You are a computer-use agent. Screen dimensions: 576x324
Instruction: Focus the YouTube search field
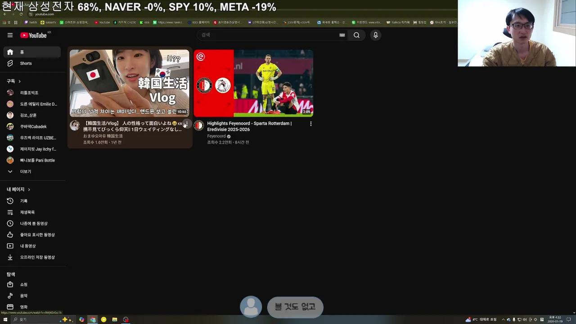click(269, 35)
